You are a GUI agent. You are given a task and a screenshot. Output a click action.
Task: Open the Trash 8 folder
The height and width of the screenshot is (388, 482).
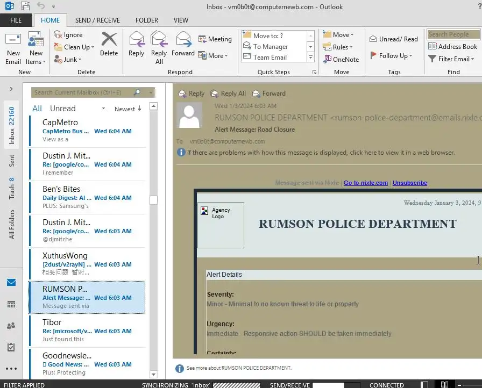pos(11,188)
